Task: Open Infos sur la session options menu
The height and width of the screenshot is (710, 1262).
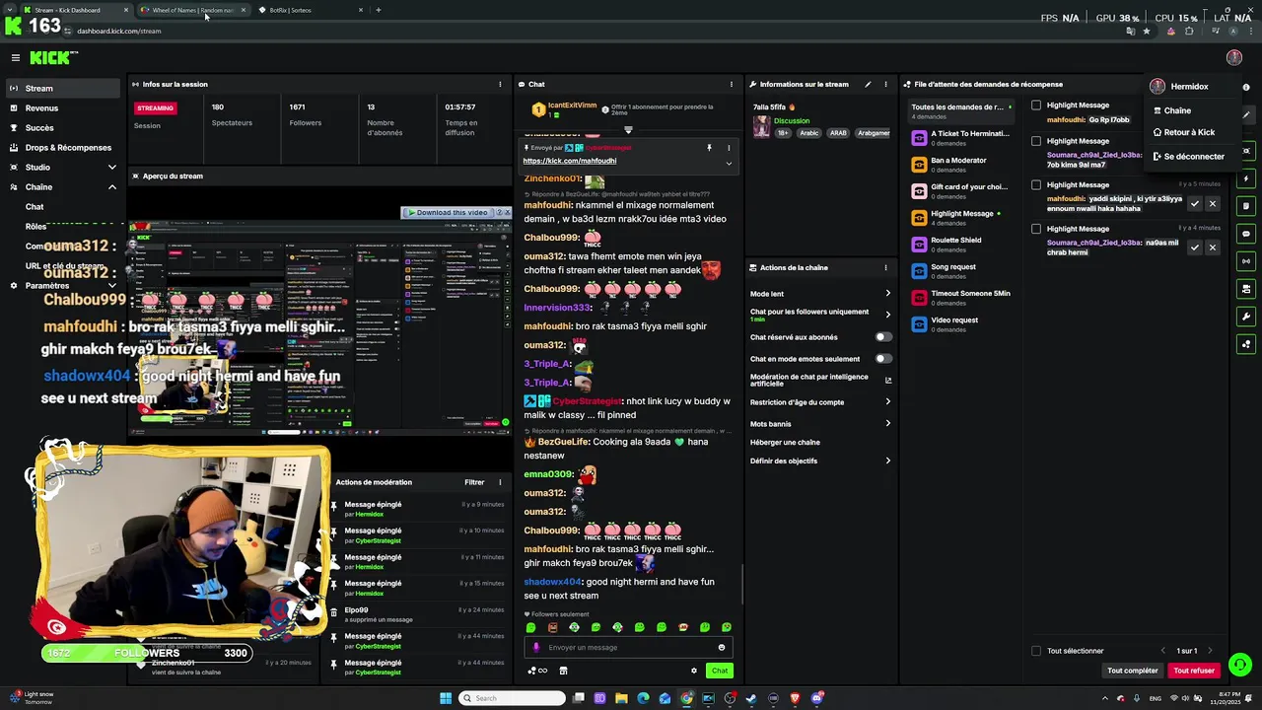Action: 500,85
